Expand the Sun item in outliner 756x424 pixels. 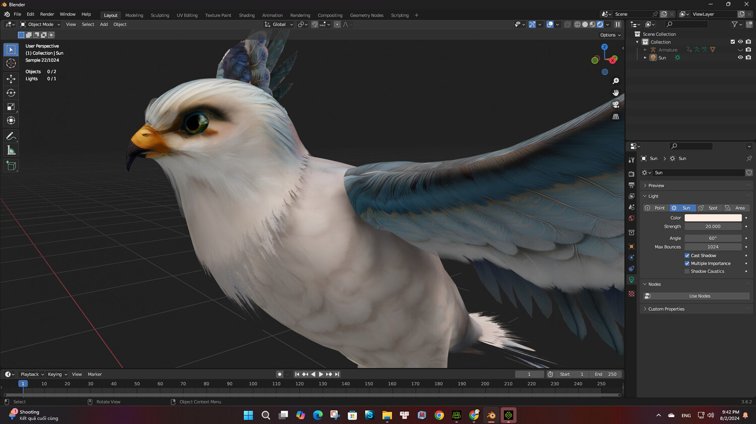pos(645,58)
